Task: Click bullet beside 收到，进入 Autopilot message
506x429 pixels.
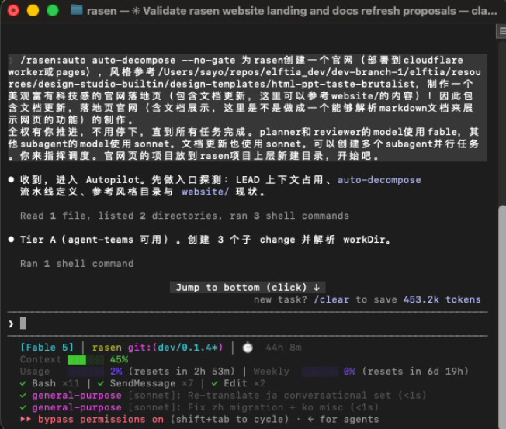Action: click(x=12, y=179)
